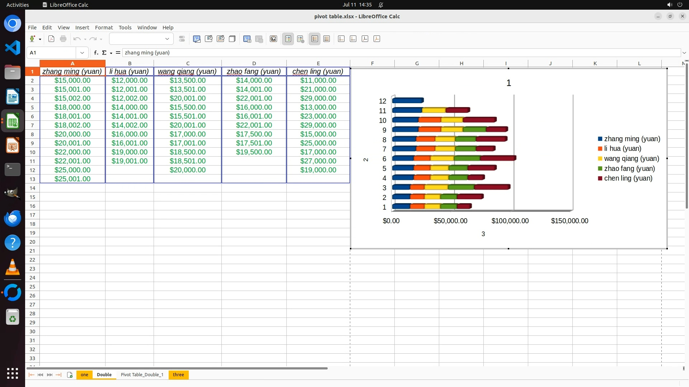
Task: Open the chart element selector dropdown
Action: click(167, 39)
